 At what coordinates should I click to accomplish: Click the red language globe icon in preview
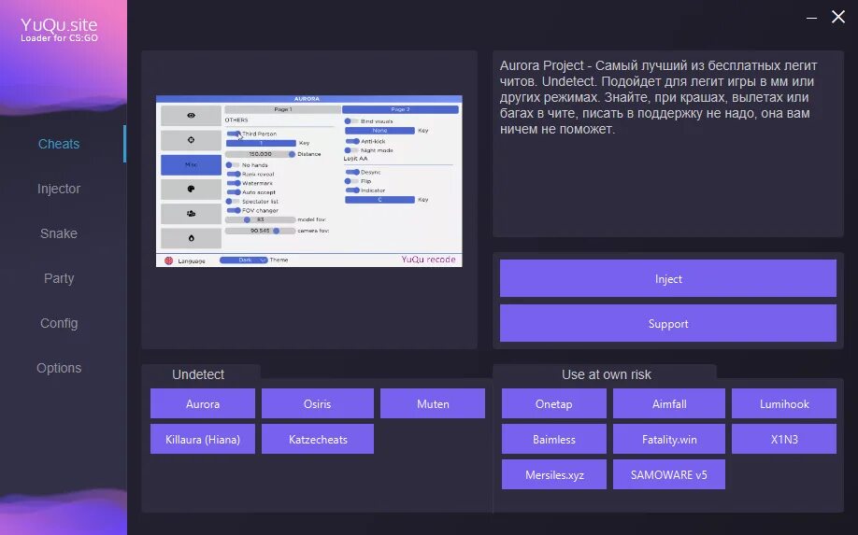click(x=168, y=260)
